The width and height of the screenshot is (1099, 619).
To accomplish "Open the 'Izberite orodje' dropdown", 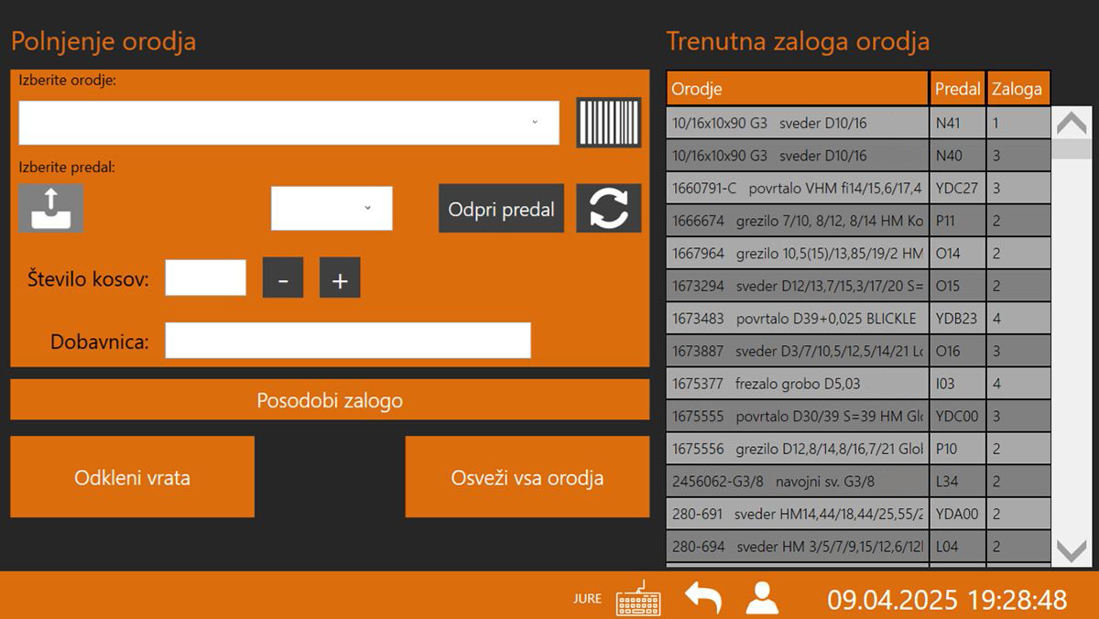I will click(288, 123).
